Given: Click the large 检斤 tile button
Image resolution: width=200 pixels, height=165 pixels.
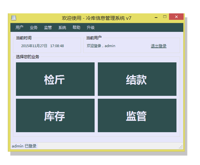Looking at the screenshot, I should pos(55,79).
